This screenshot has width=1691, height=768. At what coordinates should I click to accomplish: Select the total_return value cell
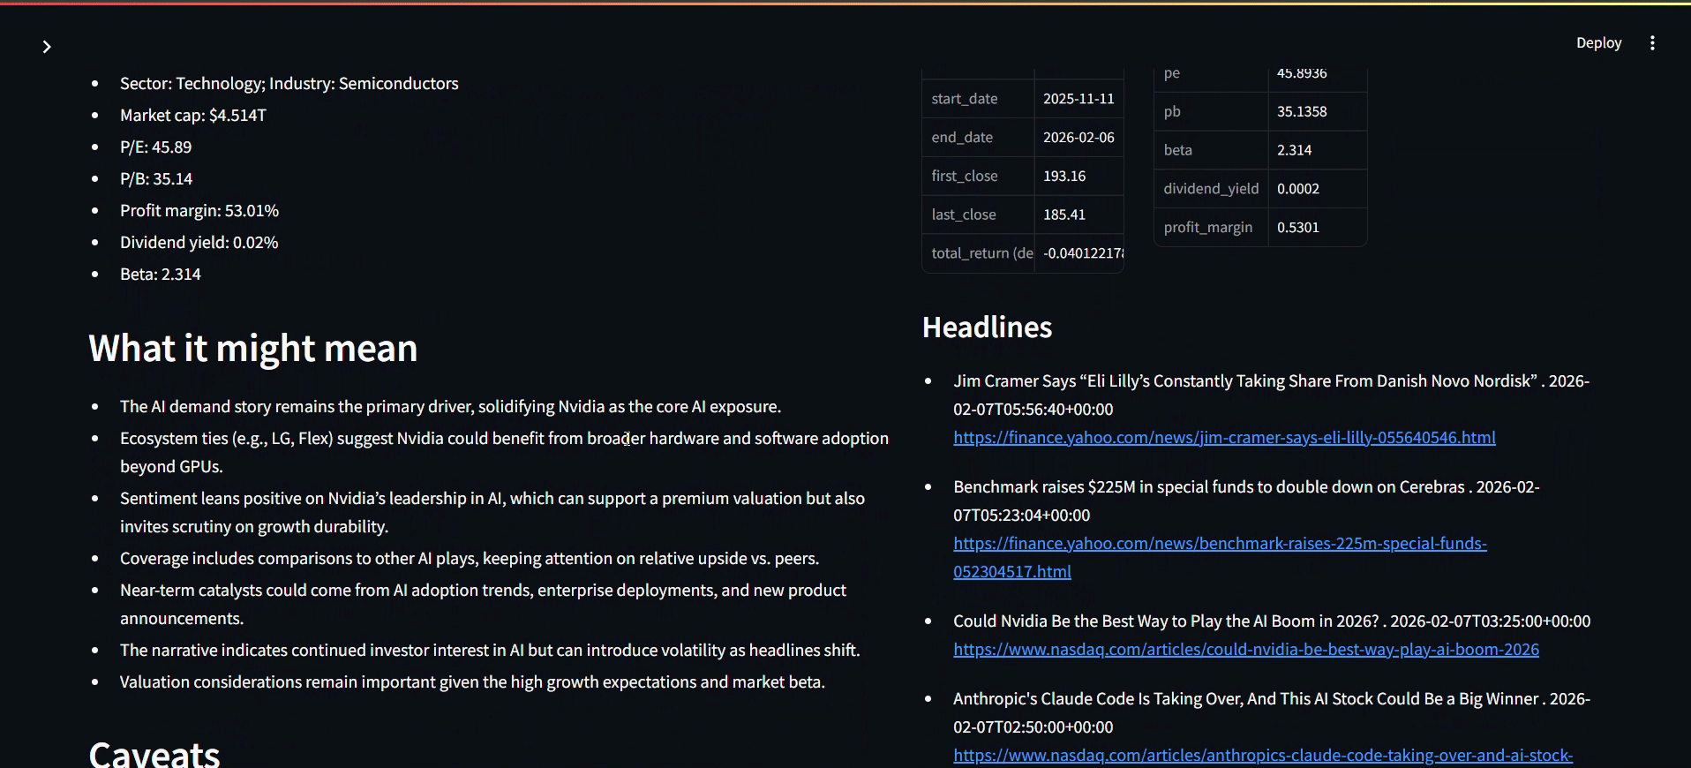[x=1080, y=253]
